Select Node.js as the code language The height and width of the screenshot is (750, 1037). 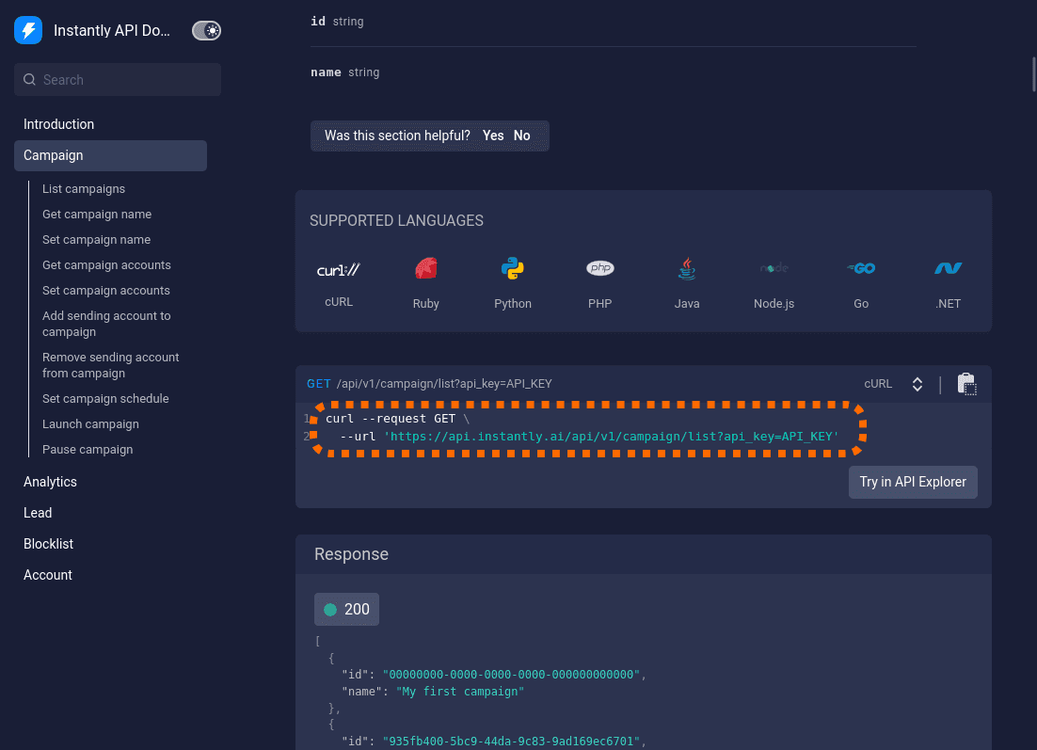(x=774, y=279)
